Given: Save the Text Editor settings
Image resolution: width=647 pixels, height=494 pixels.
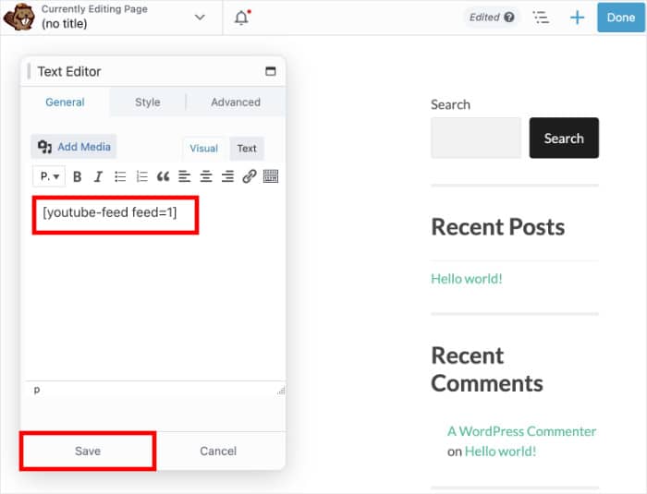Looking at the screenshot, I should click(x=88, y=452).
